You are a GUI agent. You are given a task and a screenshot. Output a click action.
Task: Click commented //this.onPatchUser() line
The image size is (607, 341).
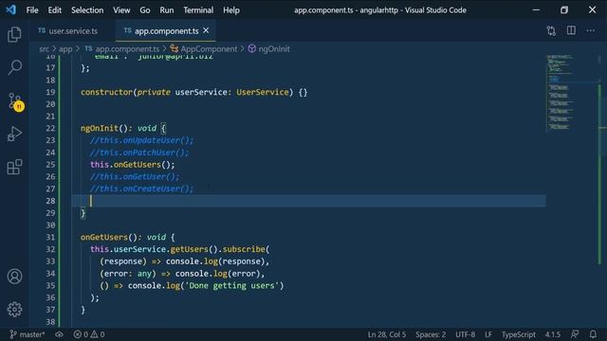(x=139, y=153)
